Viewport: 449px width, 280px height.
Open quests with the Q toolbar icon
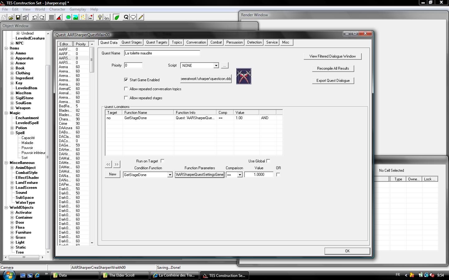pyautogui.click(x=126, y=17)
